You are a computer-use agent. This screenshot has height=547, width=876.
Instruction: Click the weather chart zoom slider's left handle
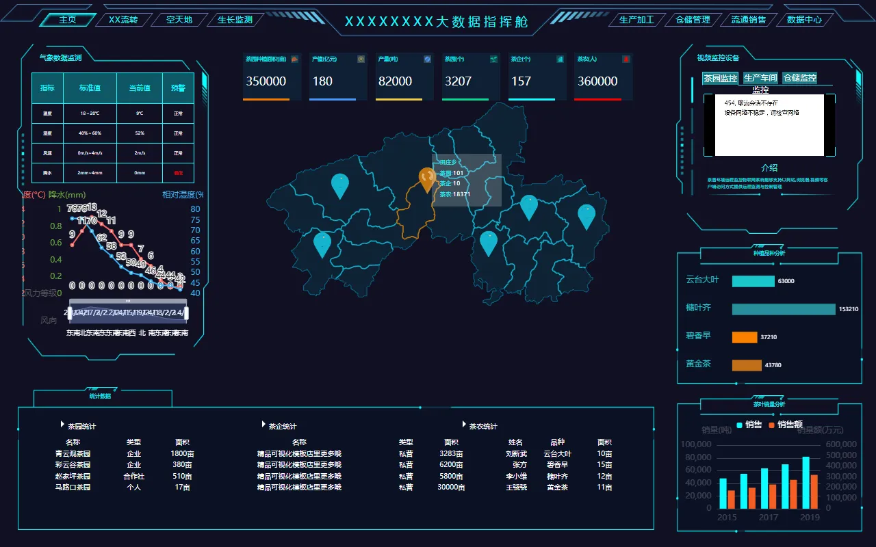(x=70, y=312)
